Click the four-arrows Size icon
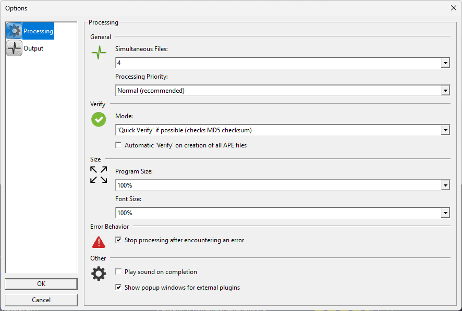462x311 pixels. (99, 175)
